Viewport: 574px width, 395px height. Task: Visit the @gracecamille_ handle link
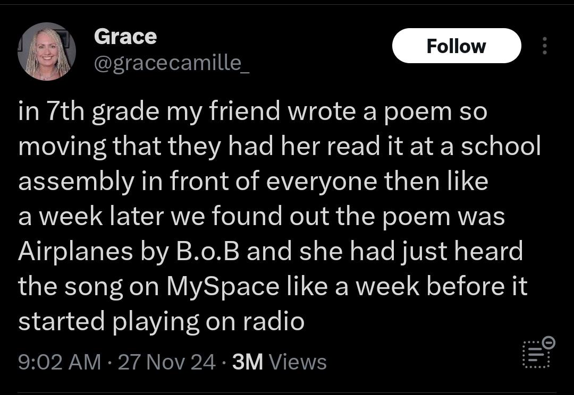(172, 63)
